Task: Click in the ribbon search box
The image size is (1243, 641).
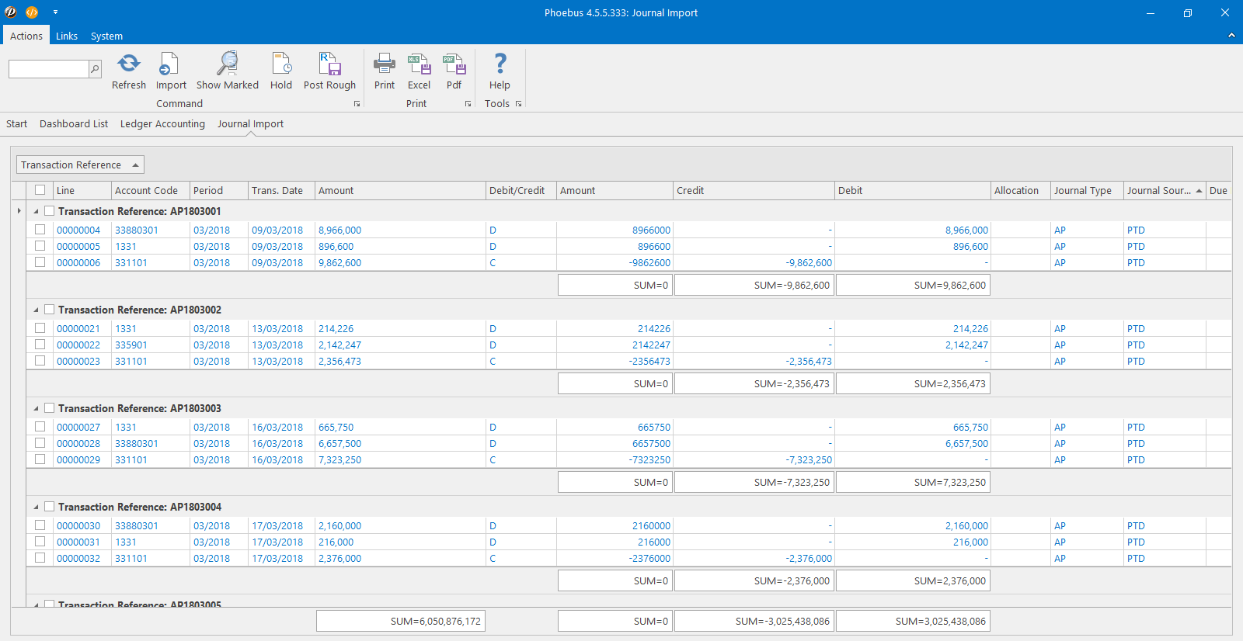Action: point(49,69)
